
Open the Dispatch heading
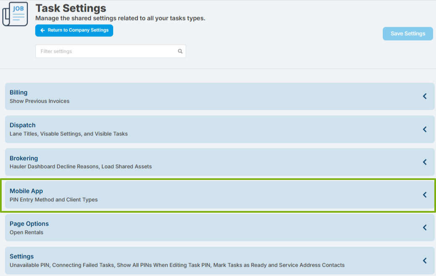23,125
